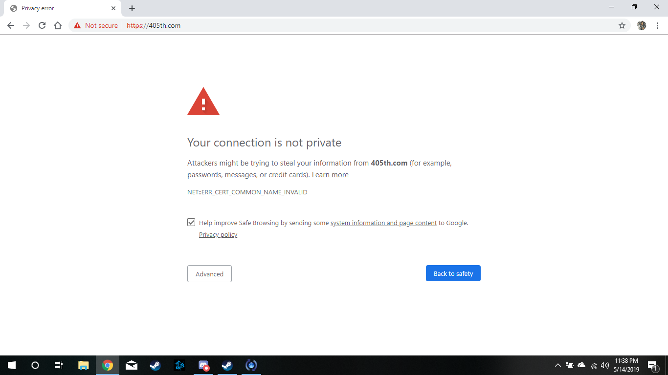Open the system information and page content link

pos(383,223)
